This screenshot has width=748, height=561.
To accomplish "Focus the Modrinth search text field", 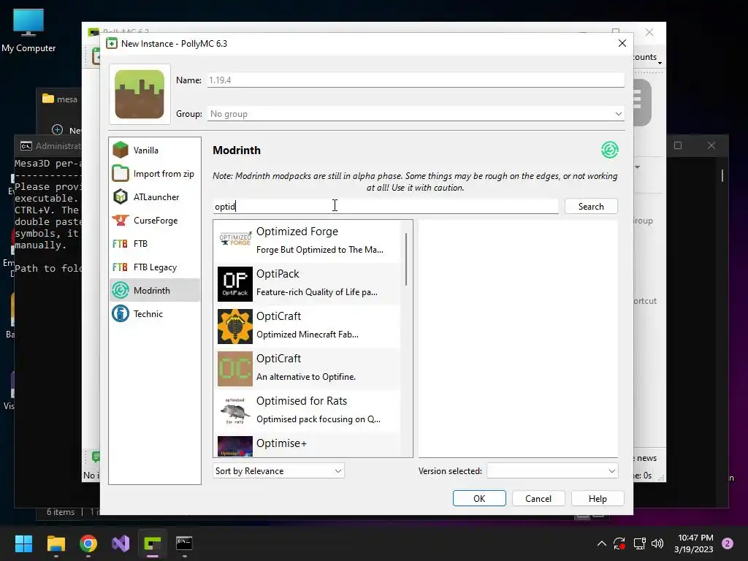I will click(386, 207).
